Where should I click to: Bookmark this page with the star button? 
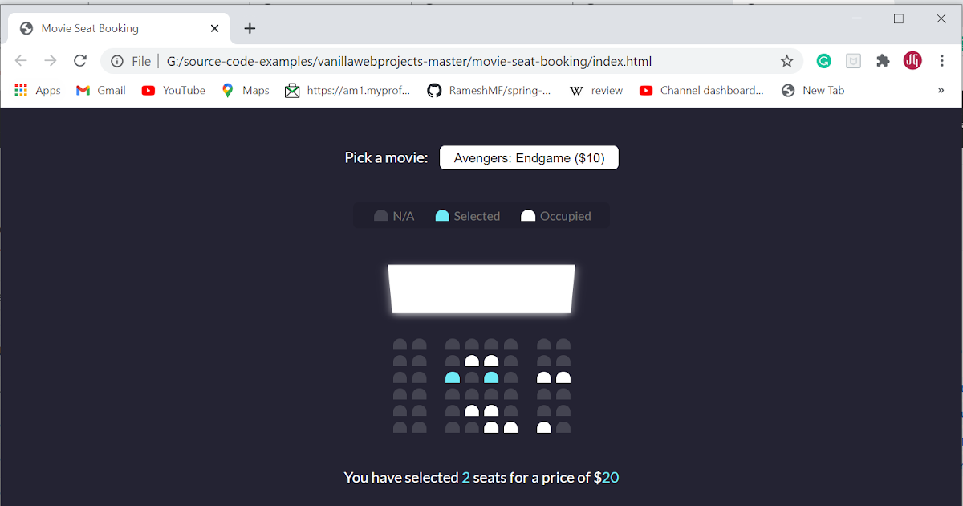coord(786,60)
